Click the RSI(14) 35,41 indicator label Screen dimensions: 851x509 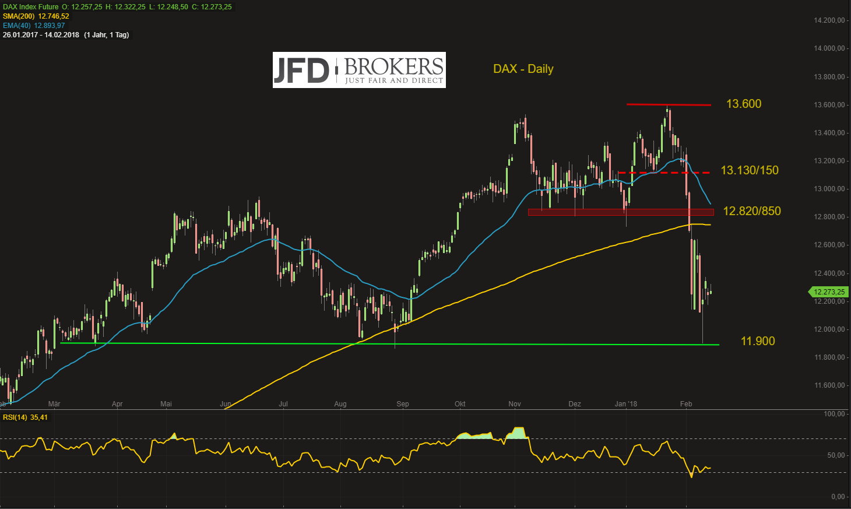click(x=25, y=417)
